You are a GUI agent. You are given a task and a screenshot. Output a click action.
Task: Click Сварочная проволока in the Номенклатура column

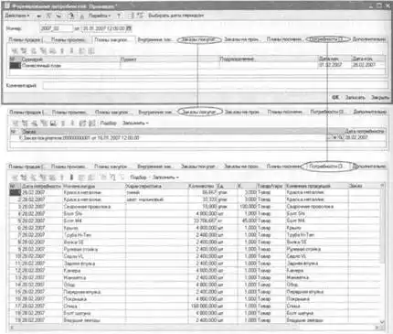pyautogui.click(x=87, y=207)
